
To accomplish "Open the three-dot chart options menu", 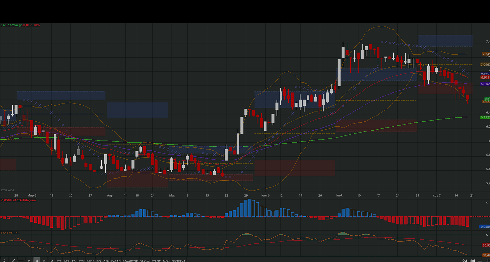I will pyautogui.click(x=4, y=261).
